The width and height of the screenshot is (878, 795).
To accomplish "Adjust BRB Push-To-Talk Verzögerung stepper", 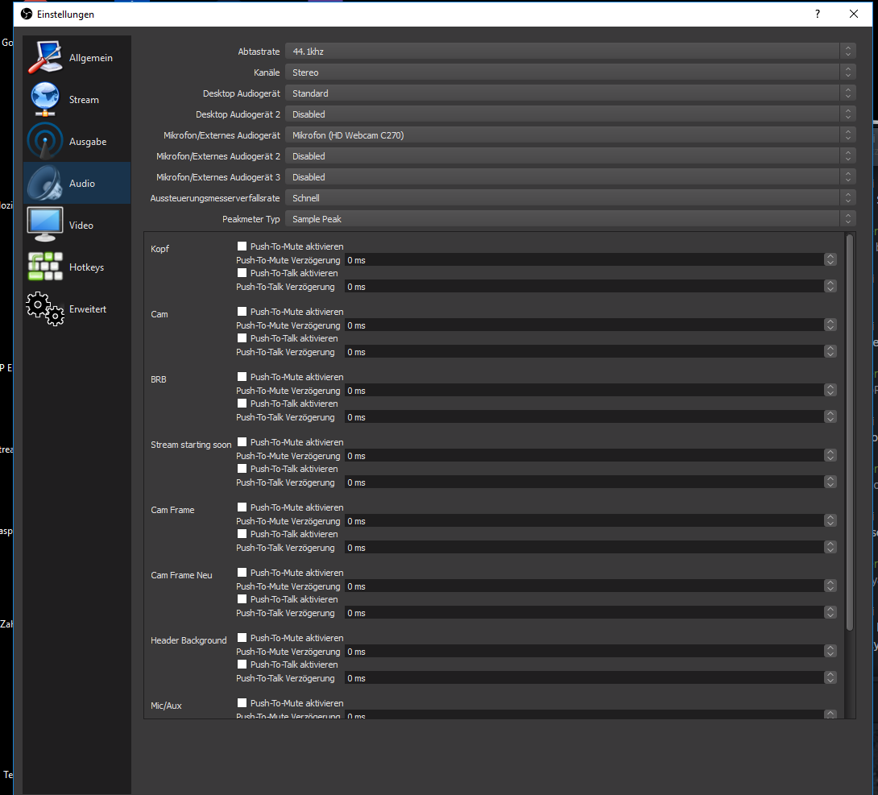I will click(x=830, y=416).
